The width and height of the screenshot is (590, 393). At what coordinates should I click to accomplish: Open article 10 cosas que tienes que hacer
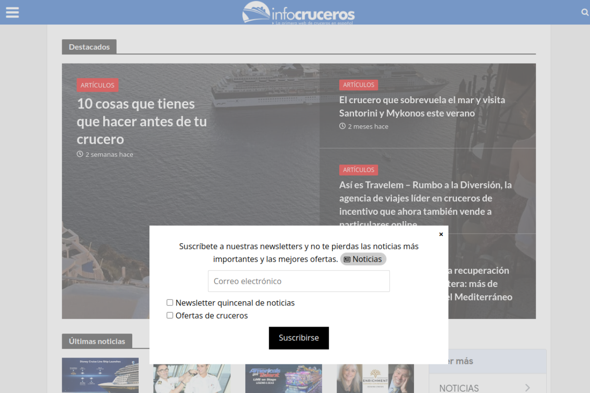click(x=142, y=121)
